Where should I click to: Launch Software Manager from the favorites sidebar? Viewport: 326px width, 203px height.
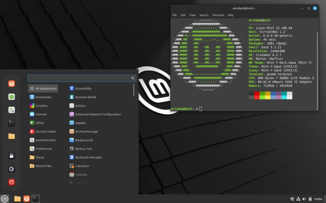pyautogui.click(x=12, y=97)
